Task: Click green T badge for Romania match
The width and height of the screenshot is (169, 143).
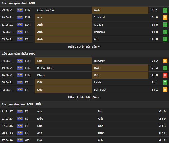Action: tap(165, 32)
